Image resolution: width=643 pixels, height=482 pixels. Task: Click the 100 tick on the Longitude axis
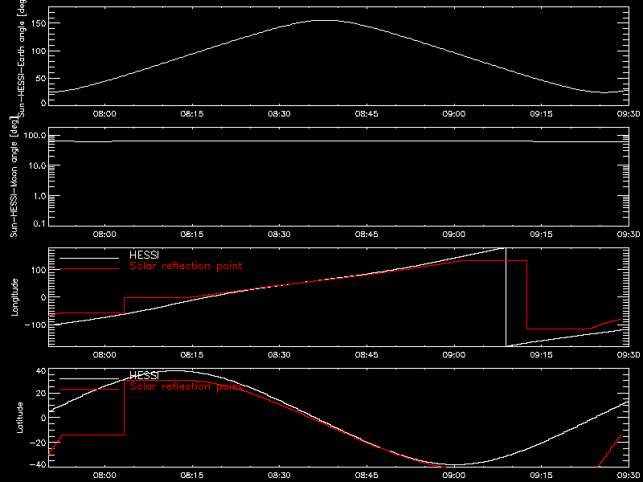[x=37, y=269]
